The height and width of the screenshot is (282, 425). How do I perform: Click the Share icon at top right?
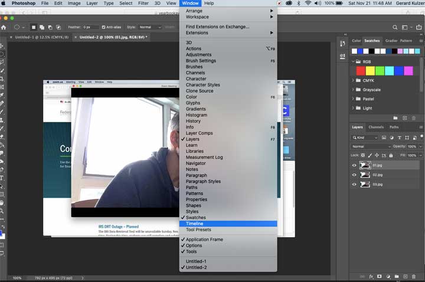pos(419,27)
